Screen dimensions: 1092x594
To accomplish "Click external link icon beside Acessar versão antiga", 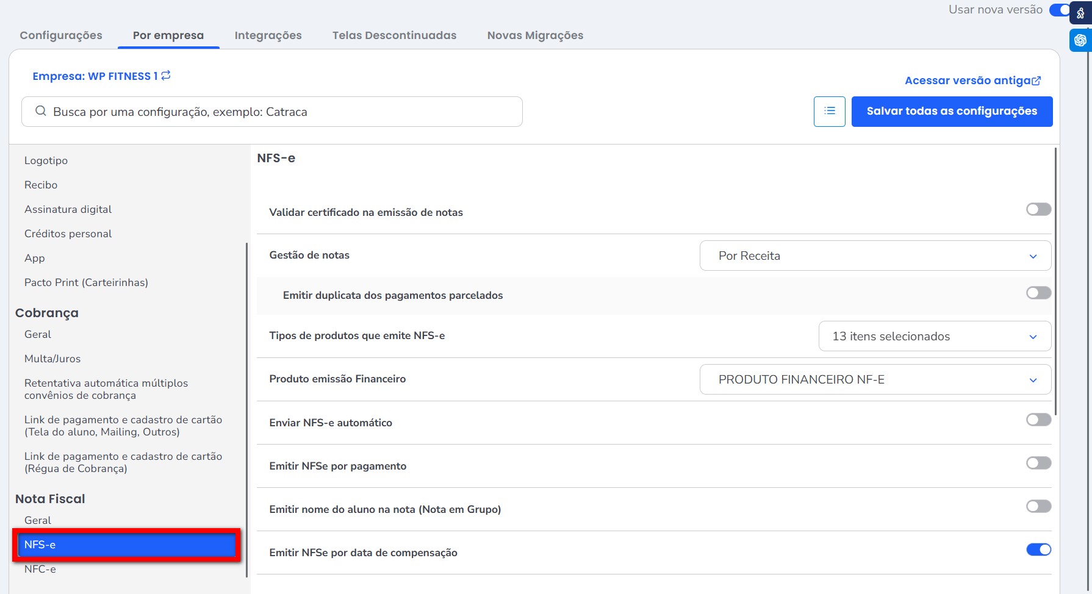I will pyautogui.click(x=1036, y=81).
